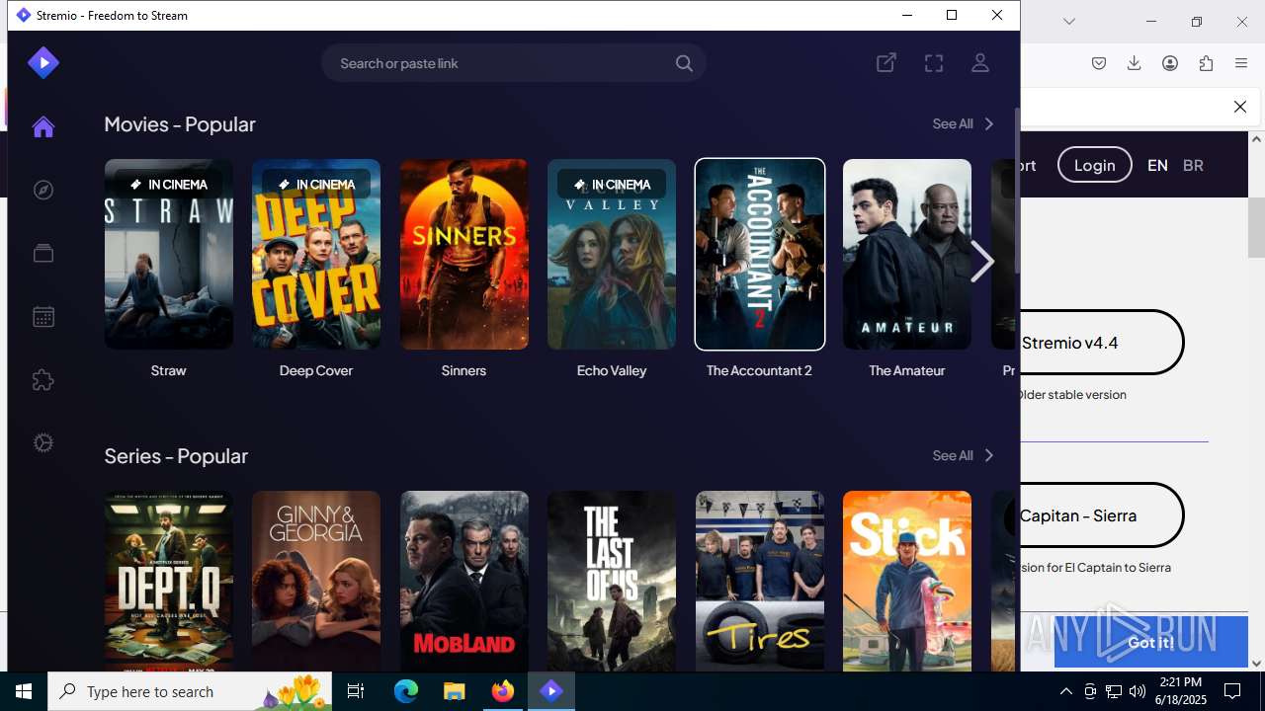Open Stremio settings gear icon
Image resolution: width=1265 pixels, height=711 pixels.
click(43, 443)
